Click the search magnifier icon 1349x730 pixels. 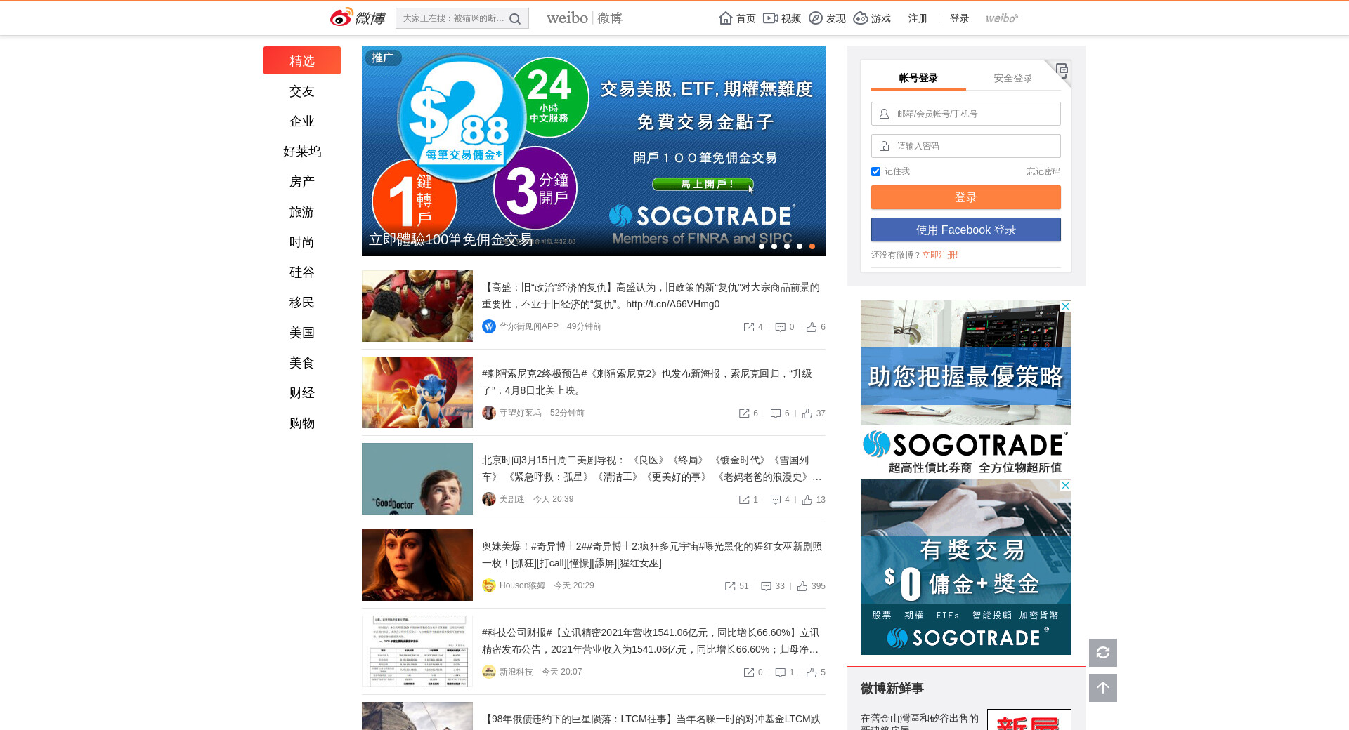[x=515, y=19]
